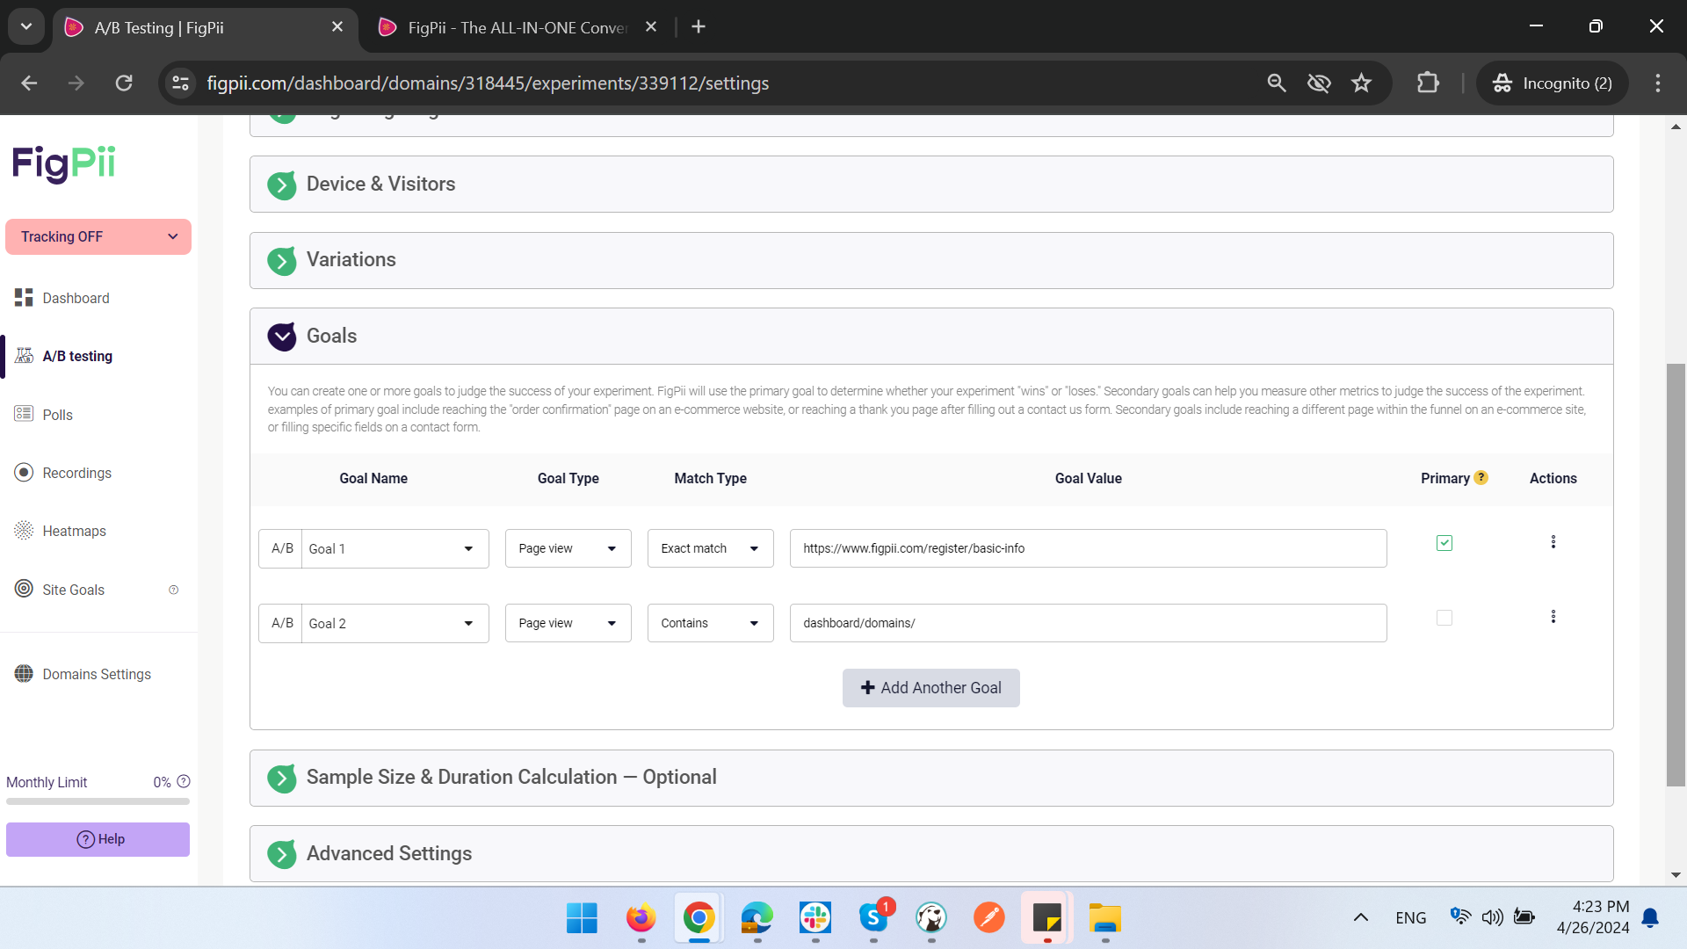
Task: Click the Goal 1 URL value field
Action: [1088, 548]
